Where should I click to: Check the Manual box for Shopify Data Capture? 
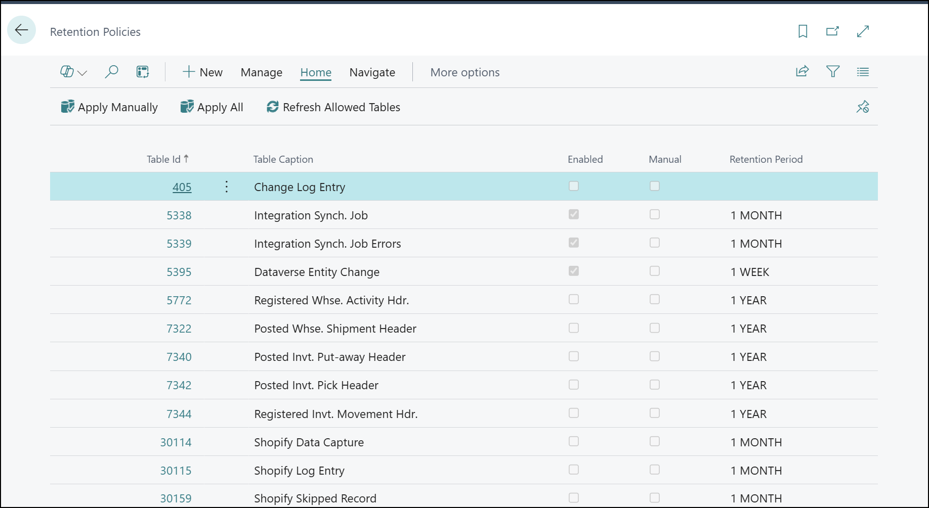coord(654,441)
